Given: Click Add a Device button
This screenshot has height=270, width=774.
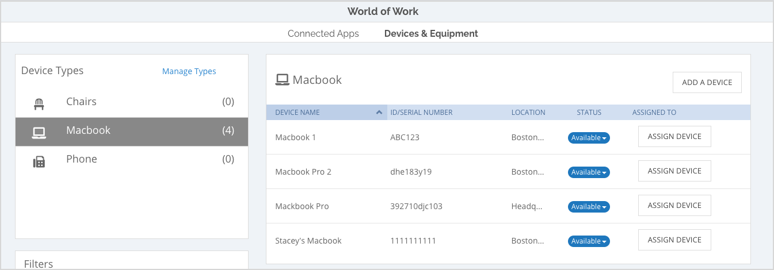Looking at the screenshot, I should (x=707, y=82).
